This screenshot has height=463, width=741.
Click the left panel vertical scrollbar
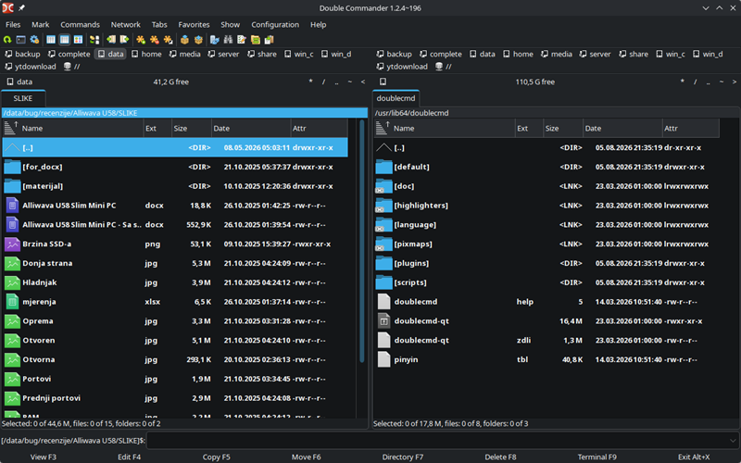point(362,241)
